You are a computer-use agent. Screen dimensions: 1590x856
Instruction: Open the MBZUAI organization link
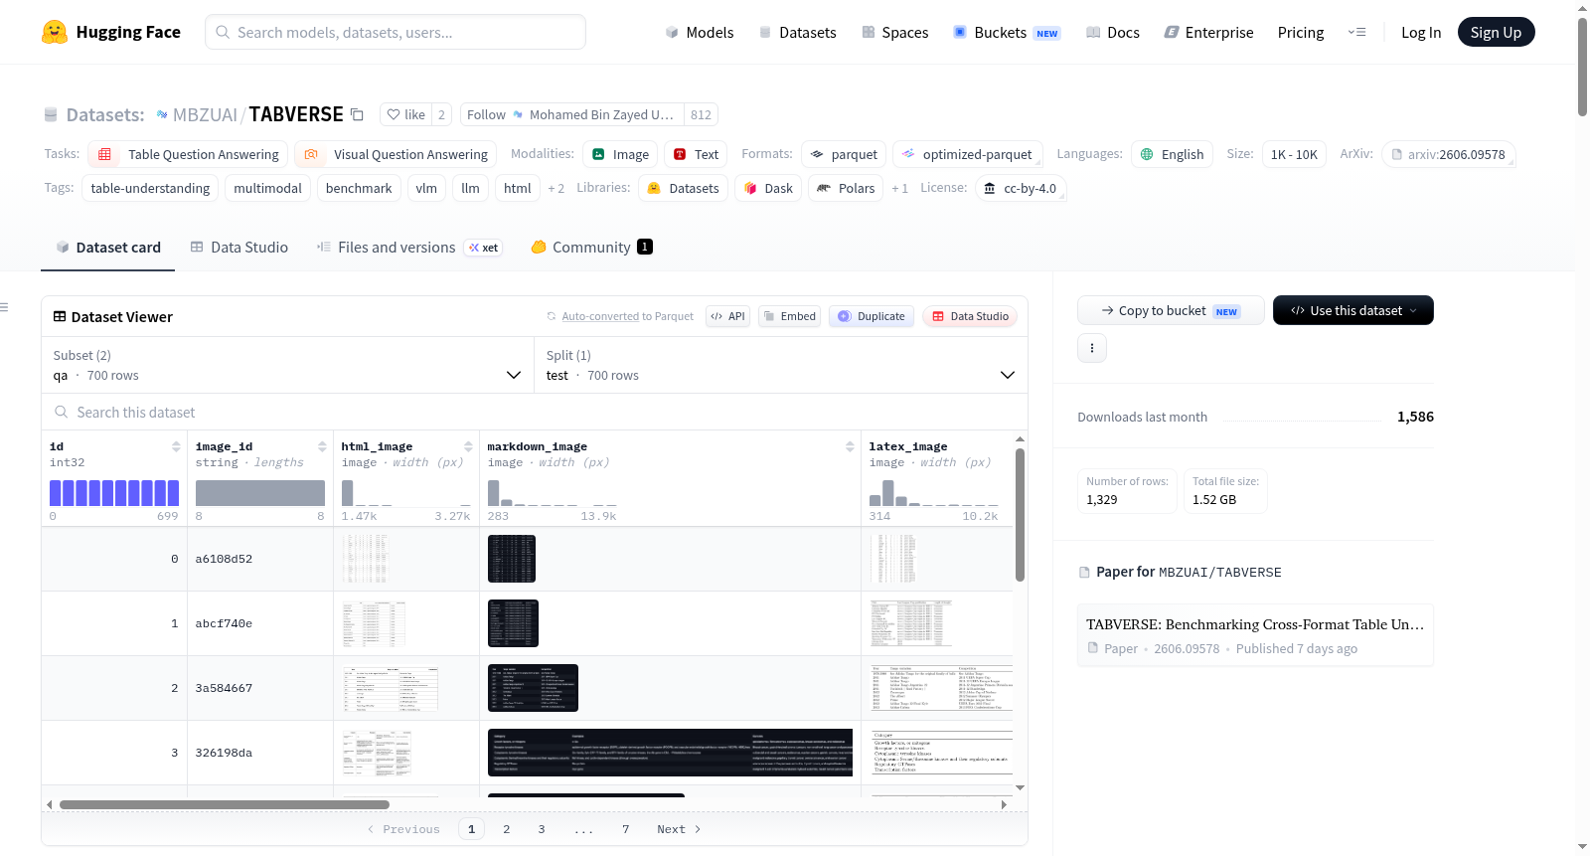tap(205, 114)
